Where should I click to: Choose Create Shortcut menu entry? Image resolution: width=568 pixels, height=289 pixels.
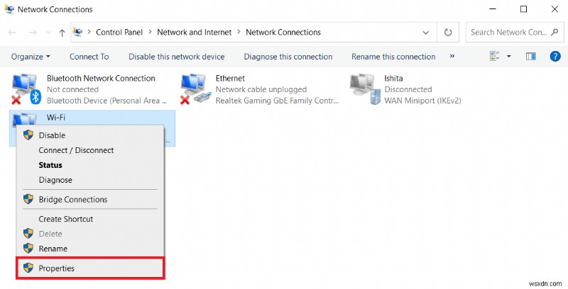pyautogui.click(x=90, y=219)
